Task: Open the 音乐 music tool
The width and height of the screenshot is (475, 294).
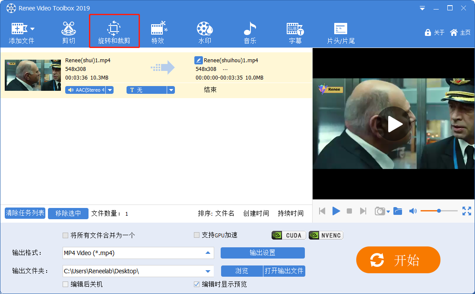Action: tap(250, 33)
